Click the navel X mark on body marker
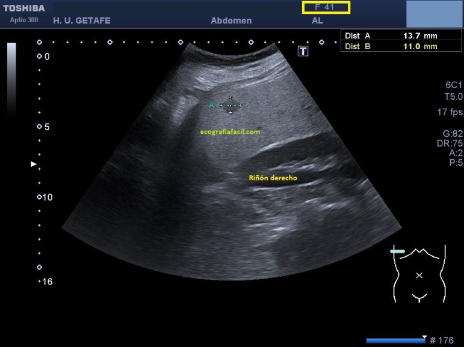This screenshot has width=464, height=347. (419, 275)
